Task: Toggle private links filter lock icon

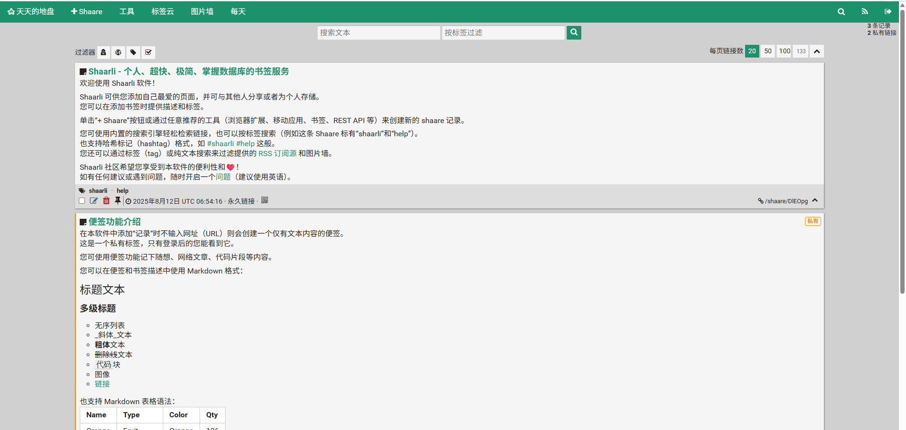Action: coord(103,52)
